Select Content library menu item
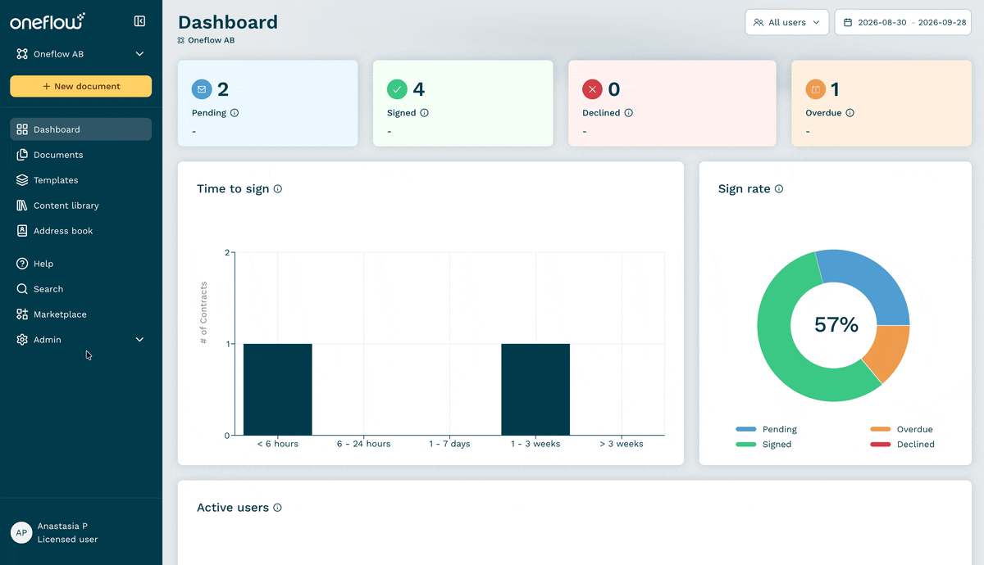 click(80, 206)
